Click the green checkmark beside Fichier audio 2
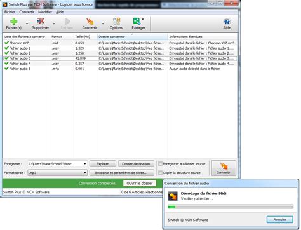The image size is (301, 230). point(6,53)
